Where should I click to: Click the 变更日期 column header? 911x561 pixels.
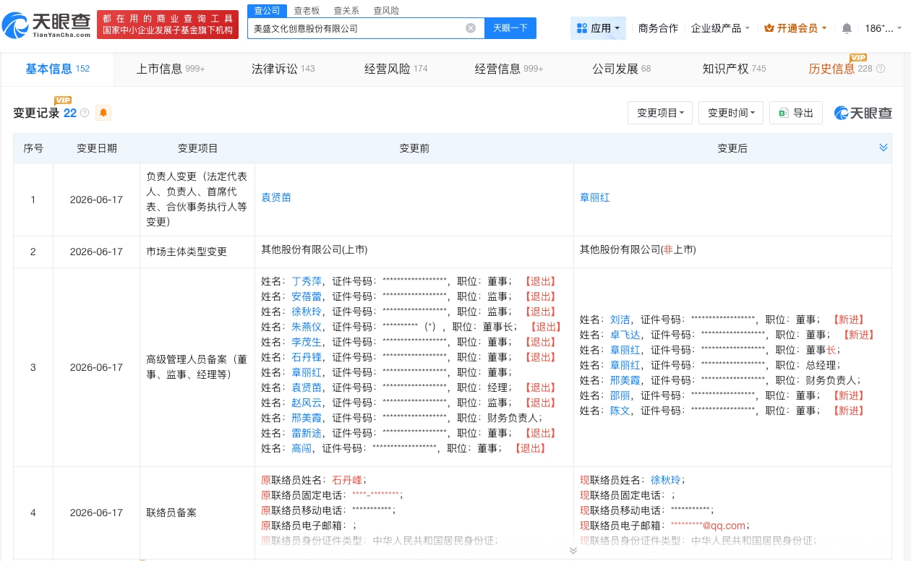[x=97, y=148]
